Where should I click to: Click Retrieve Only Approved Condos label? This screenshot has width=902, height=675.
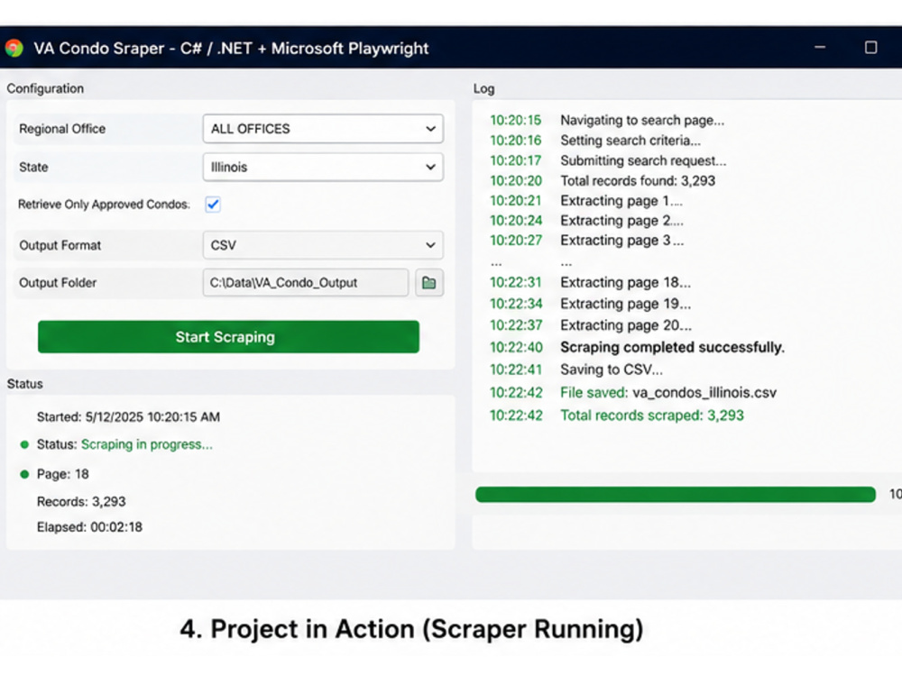click(x=104, y=205)
